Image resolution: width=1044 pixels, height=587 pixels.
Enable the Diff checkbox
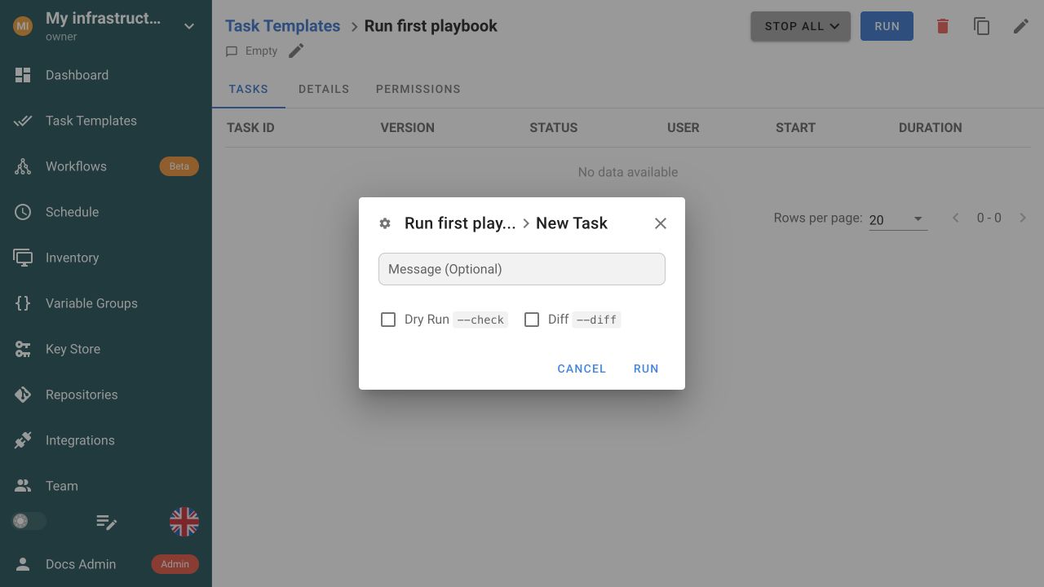(532, 320)
